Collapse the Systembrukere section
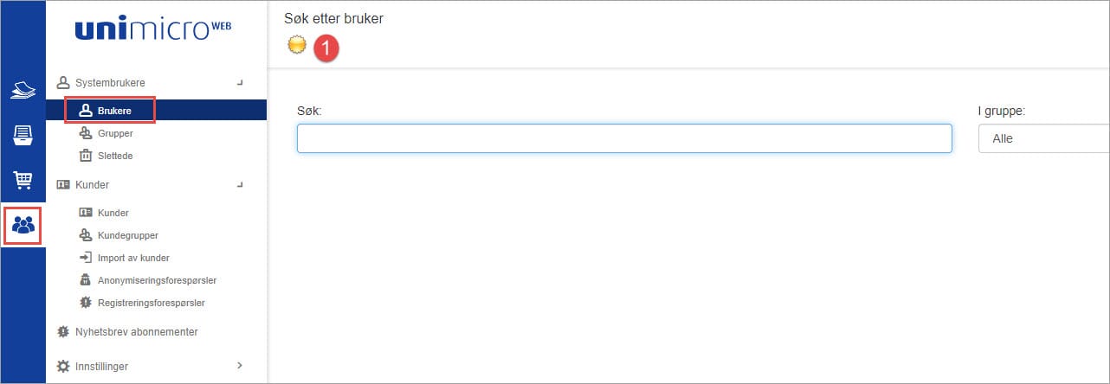The height and width of the screenshot is (384, 1110). [240, 83]
